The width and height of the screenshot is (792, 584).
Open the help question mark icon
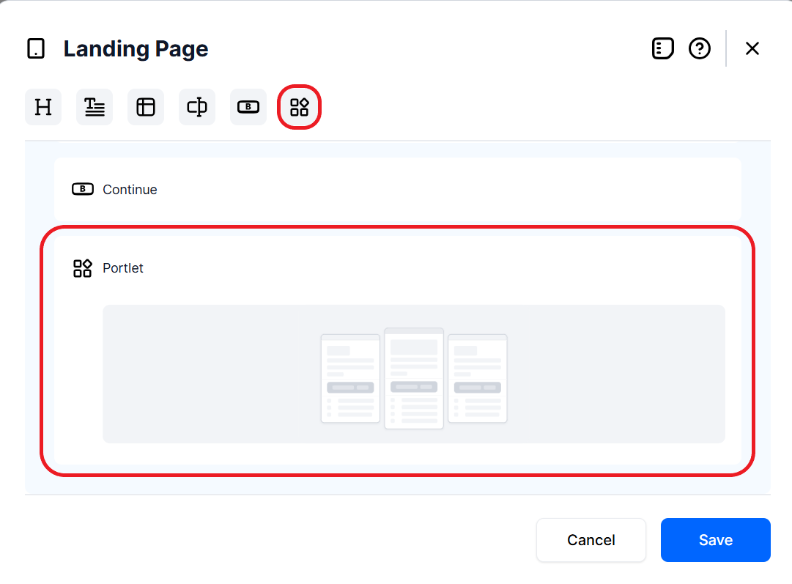pos(700,49)
